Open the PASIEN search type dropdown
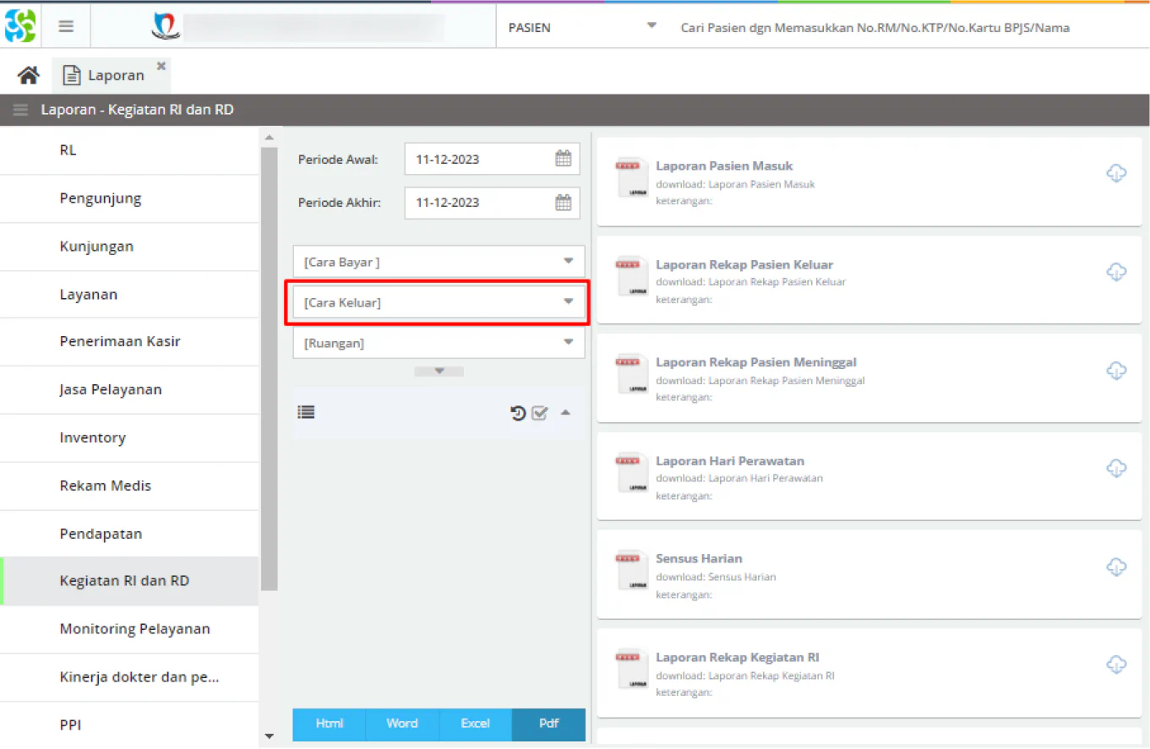 pos(582,27)
